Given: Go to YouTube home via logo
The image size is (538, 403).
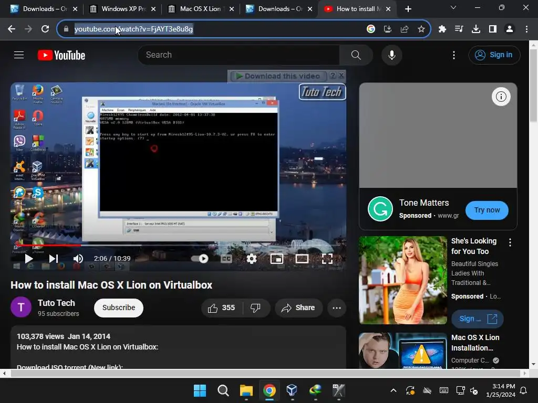Looking at the screenshot, I should tap(61, 55).
